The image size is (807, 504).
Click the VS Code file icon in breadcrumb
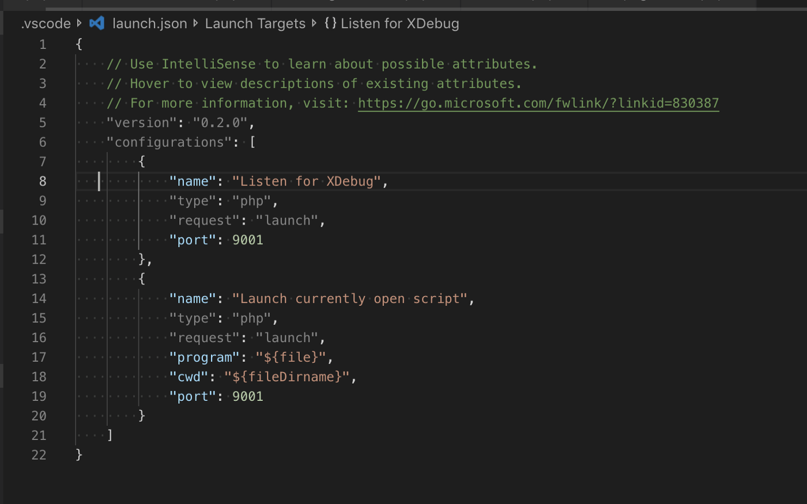click(97, 24)
